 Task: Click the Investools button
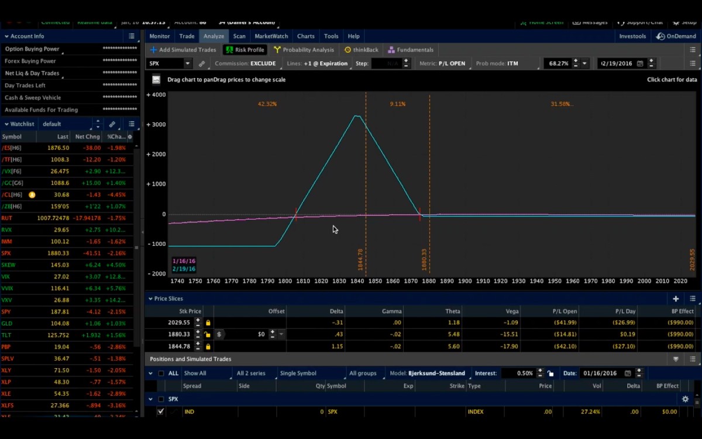[632, 36]
